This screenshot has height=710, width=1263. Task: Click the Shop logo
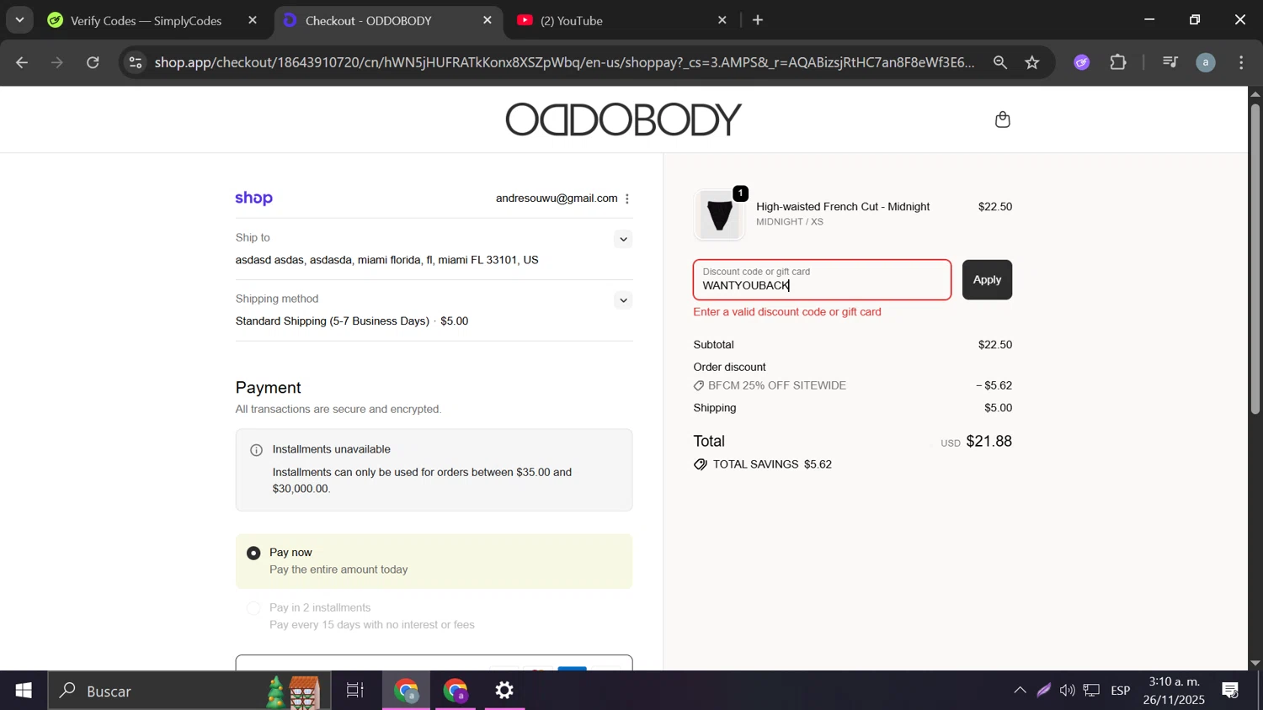(253, 199)
